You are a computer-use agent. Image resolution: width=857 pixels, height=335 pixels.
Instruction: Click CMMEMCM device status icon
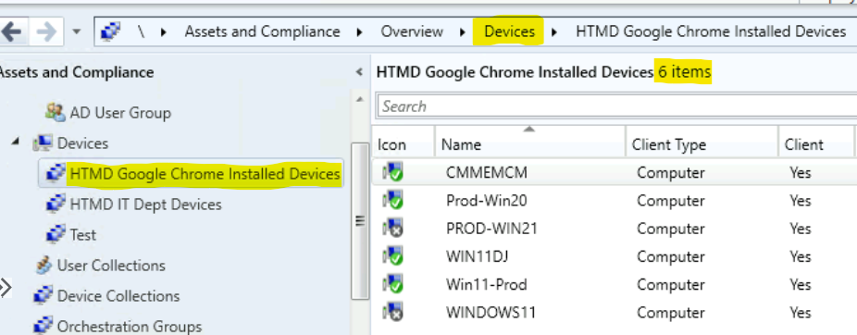pyautogui.click(x=393, y=173)
